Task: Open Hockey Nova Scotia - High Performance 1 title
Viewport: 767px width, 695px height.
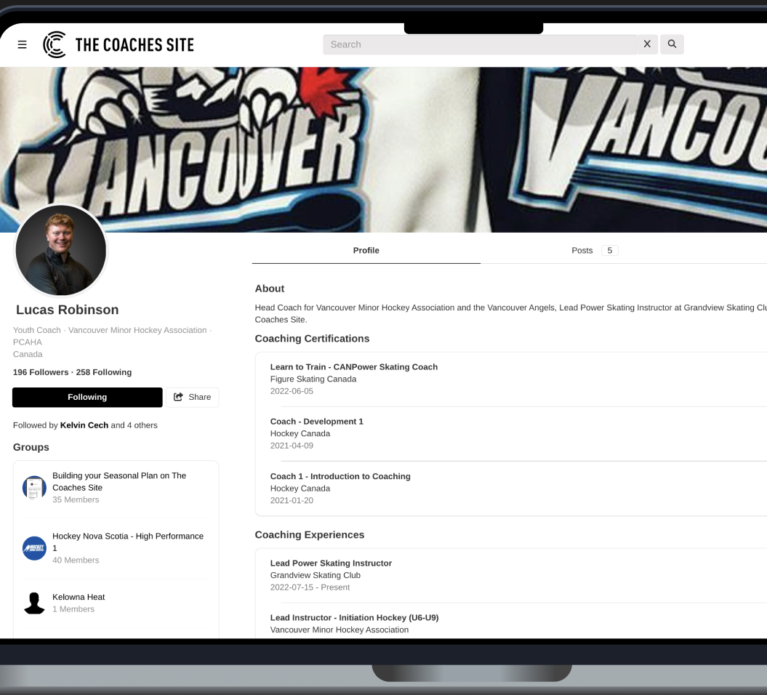Action: pyautogui.click(x=128, y=542)
